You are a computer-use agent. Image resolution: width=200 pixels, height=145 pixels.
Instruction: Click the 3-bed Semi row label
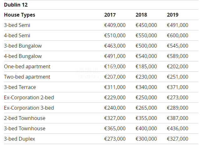click(x=17, y=25)
